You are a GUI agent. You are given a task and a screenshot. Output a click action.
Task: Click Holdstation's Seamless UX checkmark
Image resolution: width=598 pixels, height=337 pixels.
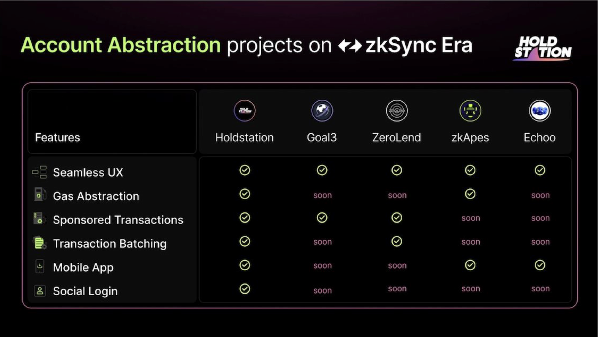coord(245,170)
